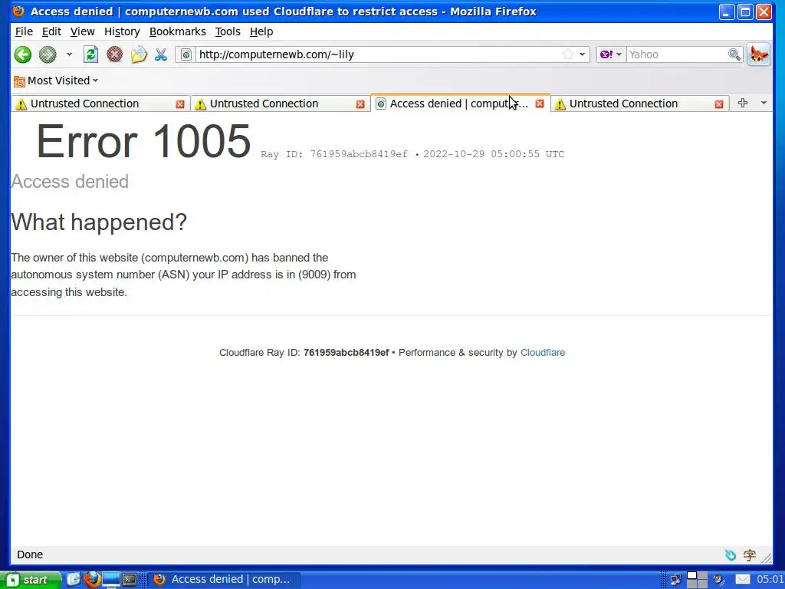Click the red Stop loading button
The height and width of the screenshot is (589, 785).
click(x=115, y=54)
